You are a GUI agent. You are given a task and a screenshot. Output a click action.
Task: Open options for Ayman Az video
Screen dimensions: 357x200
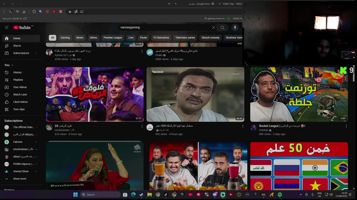coord(142,51)
